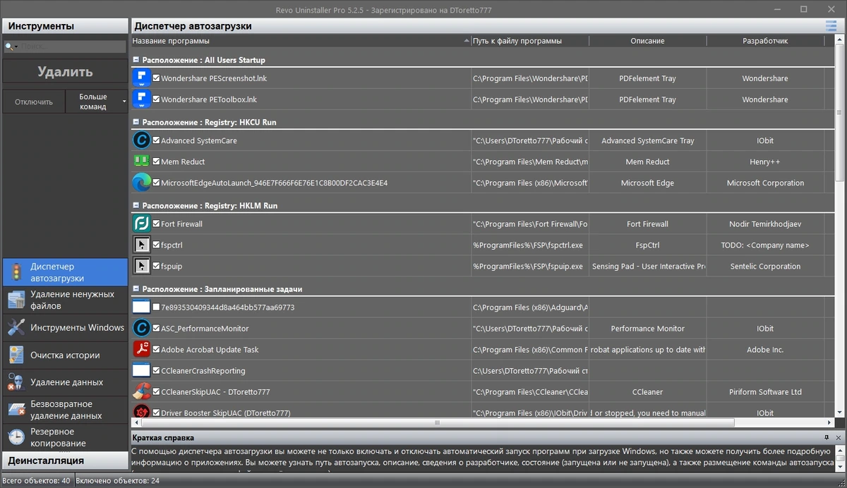Disable MicrosoftEdgeAutoLaunch checkbox

[157, 183]
